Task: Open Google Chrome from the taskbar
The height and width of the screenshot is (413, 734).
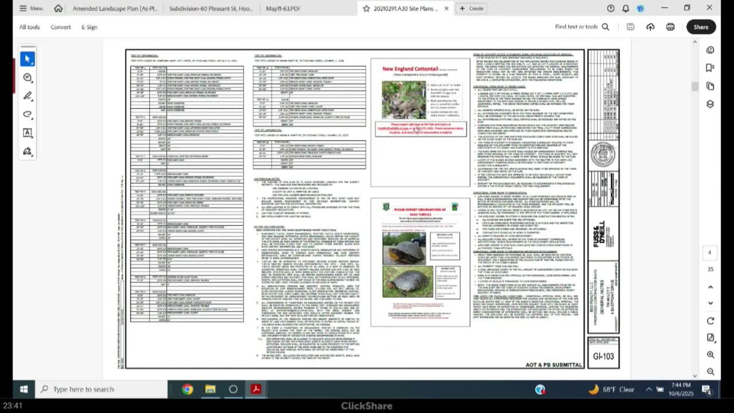Action: 188,389
